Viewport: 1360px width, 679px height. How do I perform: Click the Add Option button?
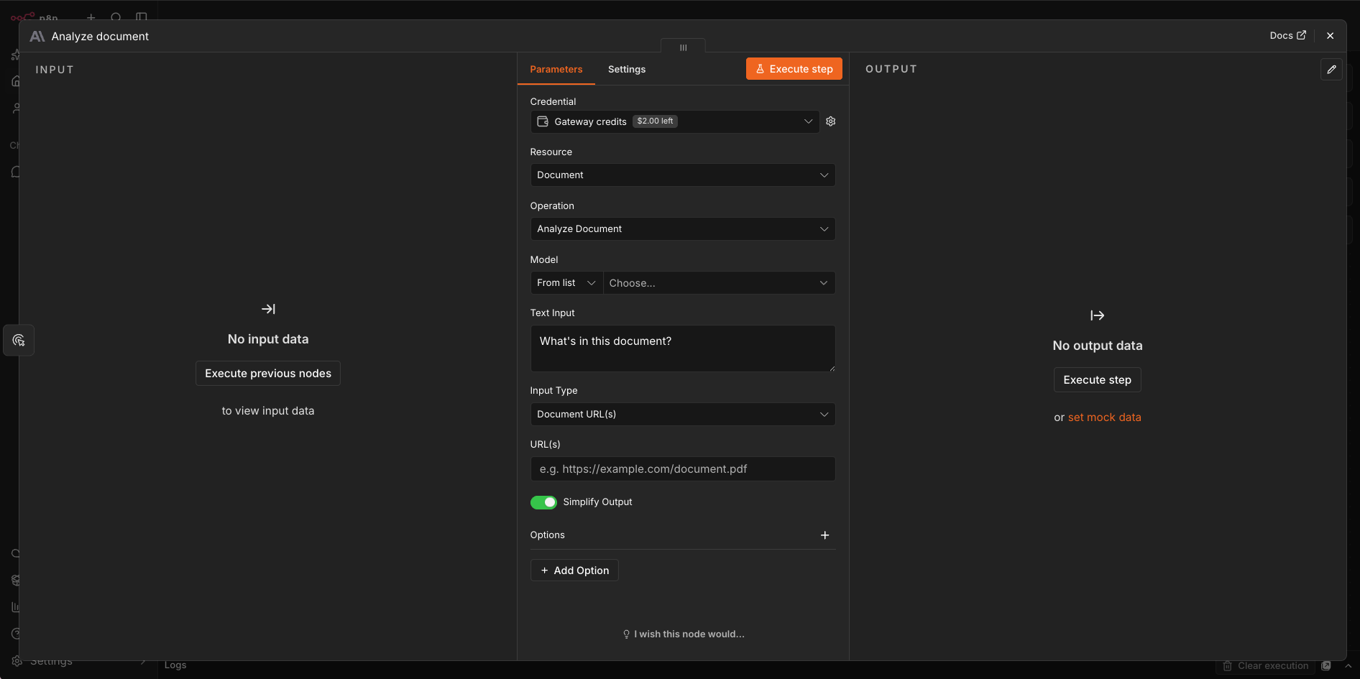click(574, 571)
